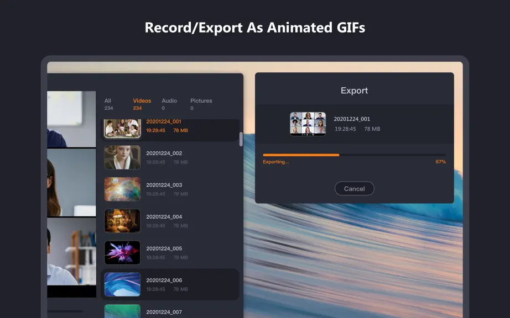Click the 234 count under All
510x318 pixels.
point(108,108)
